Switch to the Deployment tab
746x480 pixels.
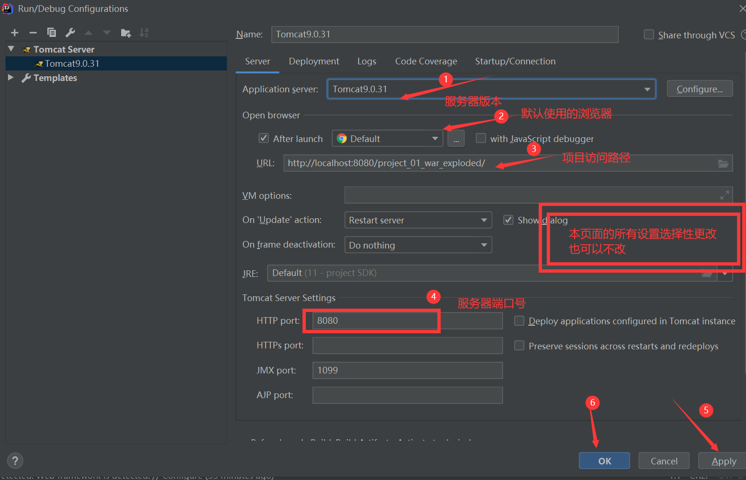[314, 62]
